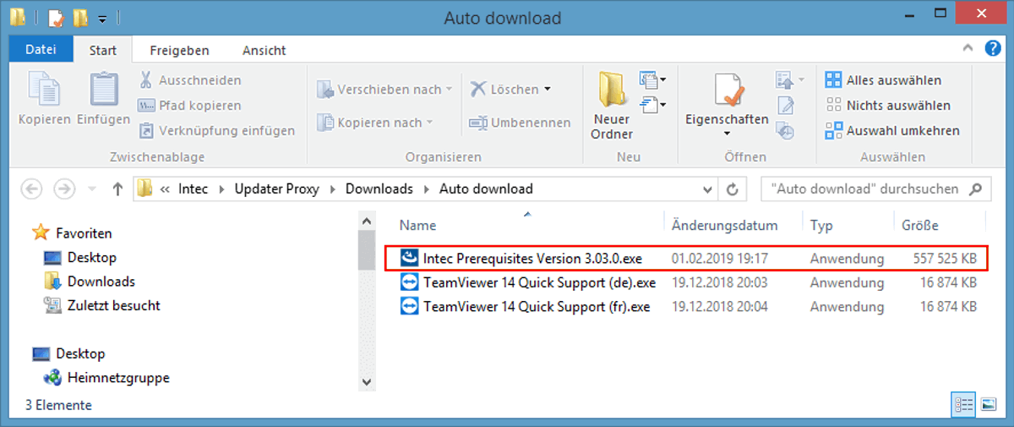Screen dimensions: 1014x427
Task: Click Auswahl umkehren
Action: (892, 131)
